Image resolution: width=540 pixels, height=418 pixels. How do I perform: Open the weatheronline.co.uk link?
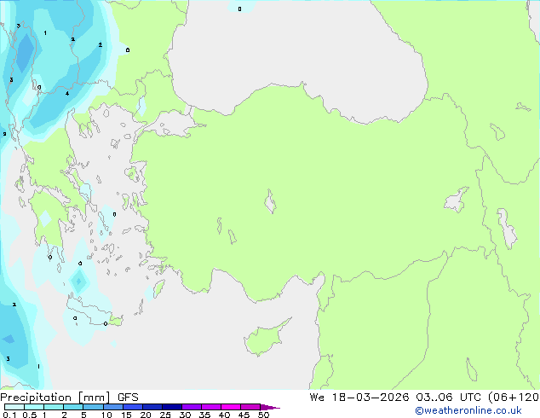pos(468,410)
